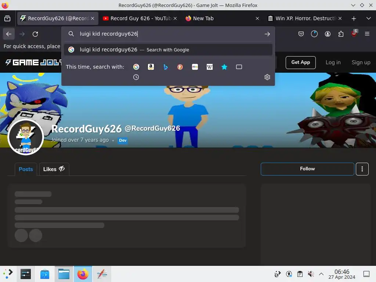The width and height of the screenshot is (376, 282).
Task: Expand hidden system tray icons
Action: coord(321,274)
